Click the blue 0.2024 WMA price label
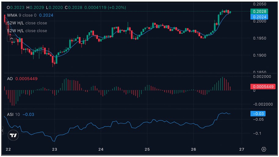This screenshot has width=279, height=157. click(x=259, y=17)
